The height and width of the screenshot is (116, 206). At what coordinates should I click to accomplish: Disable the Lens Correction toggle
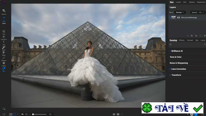click(170, 69)
